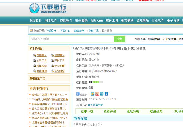183x127 pixels.
Task: Click 收藏该页 button
Action: click(x=156, y=111)
